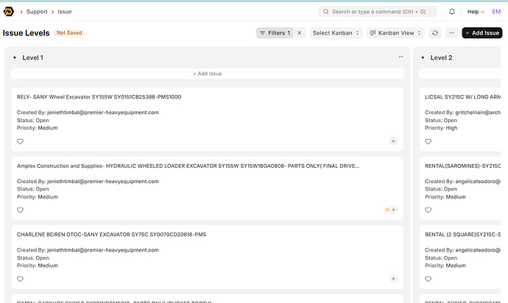Image resolution: width=508 pixels, height=303 pixels.
Task: Like the Amplex Construction and Supplies card
Action: click(20, 210)
